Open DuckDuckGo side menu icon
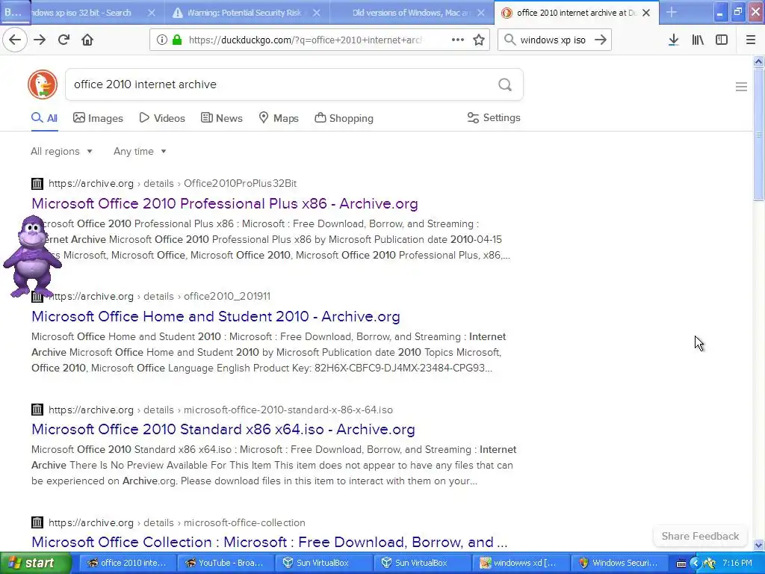The height and width of the screenshot is (574, 765). coord(741,87)
